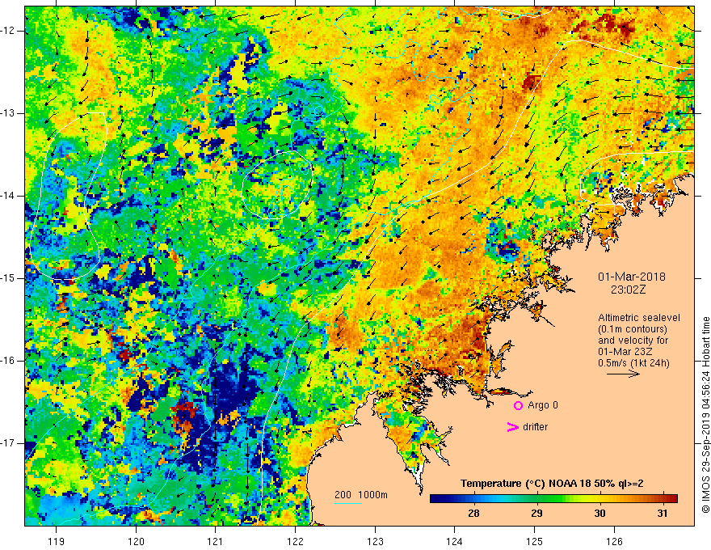Screen dimensions: 711x550
Task: Click the colorbar value 29
Action: [536, 514]
